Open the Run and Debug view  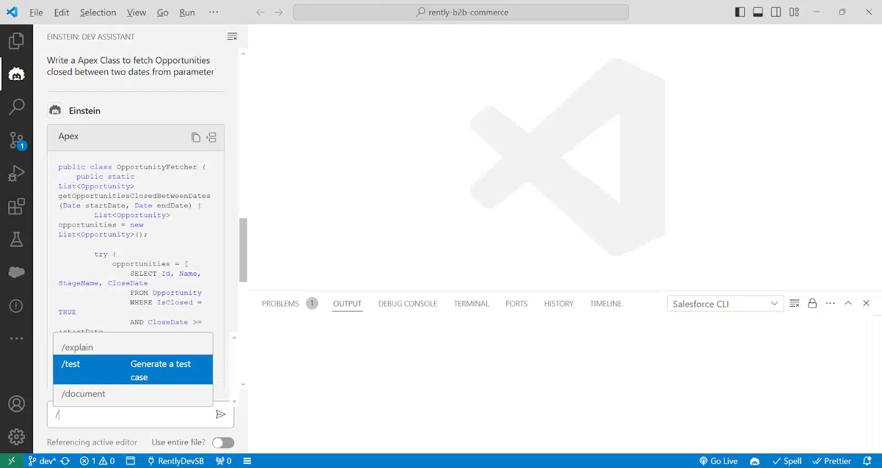point(17,173)
